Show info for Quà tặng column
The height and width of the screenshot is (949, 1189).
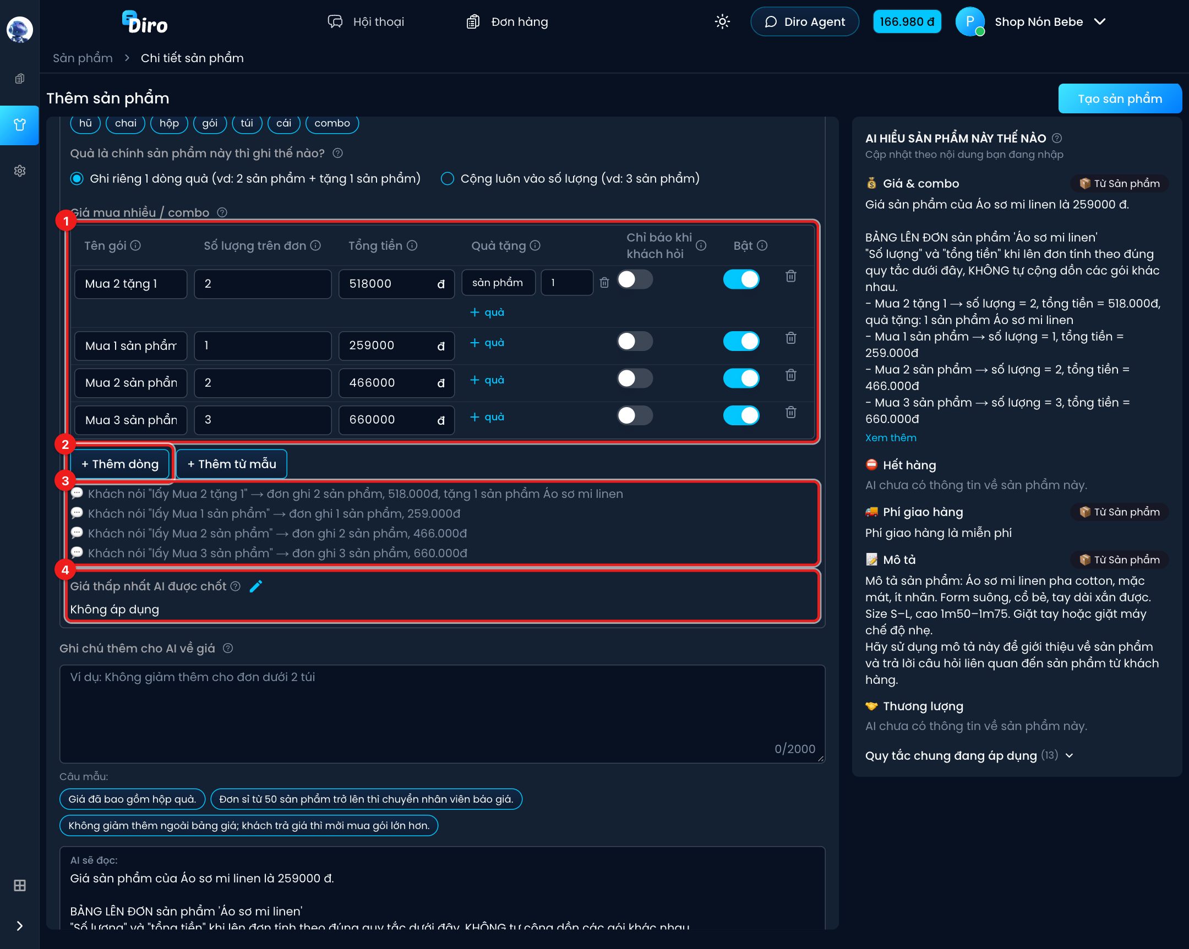[535, 245]
